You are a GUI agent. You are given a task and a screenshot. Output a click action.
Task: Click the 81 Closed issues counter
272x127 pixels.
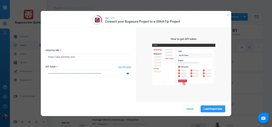(236, 32)
